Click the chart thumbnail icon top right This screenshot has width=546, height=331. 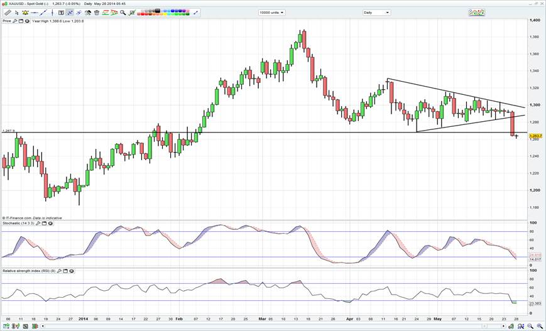476,12
